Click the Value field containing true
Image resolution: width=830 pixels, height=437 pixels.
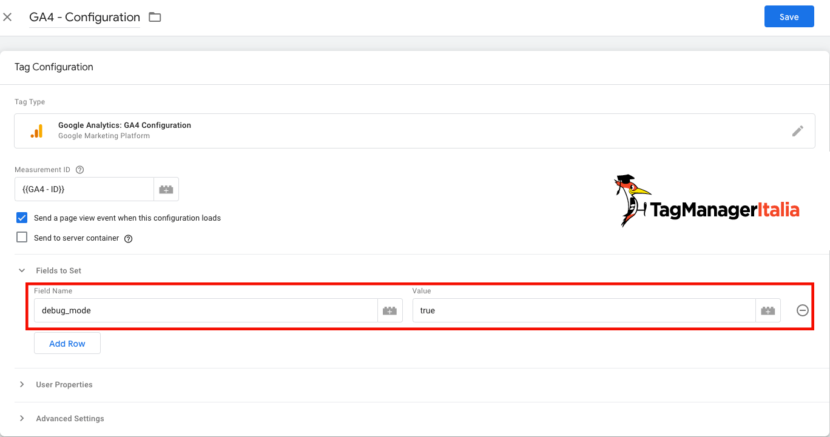(x=584, y=310)
